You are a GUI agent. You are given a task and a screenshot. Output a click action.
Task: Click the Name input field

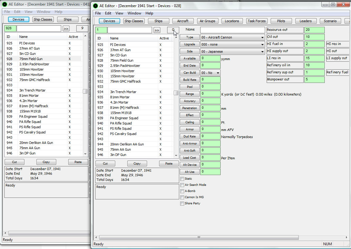pos(233,30)
